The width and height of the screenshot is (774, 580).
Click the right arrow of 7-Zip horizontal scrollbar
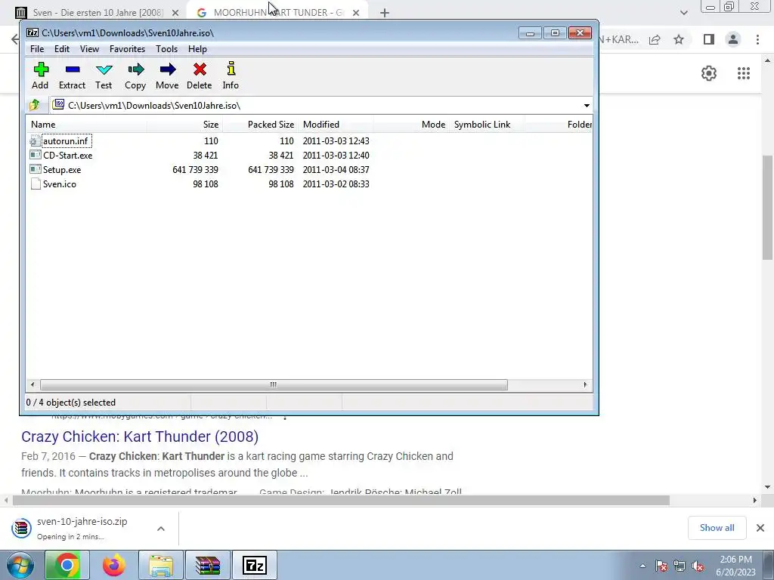[x=586, y=384]
